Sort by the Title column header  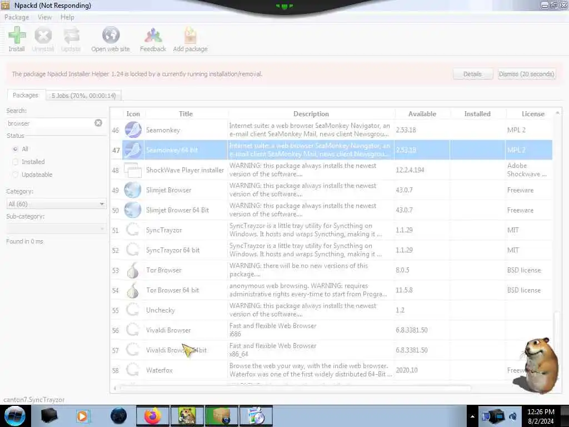186,113
